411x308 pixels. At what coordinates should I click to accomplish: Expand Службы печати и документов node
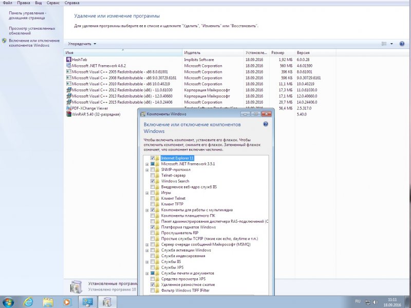coord(147,274)
